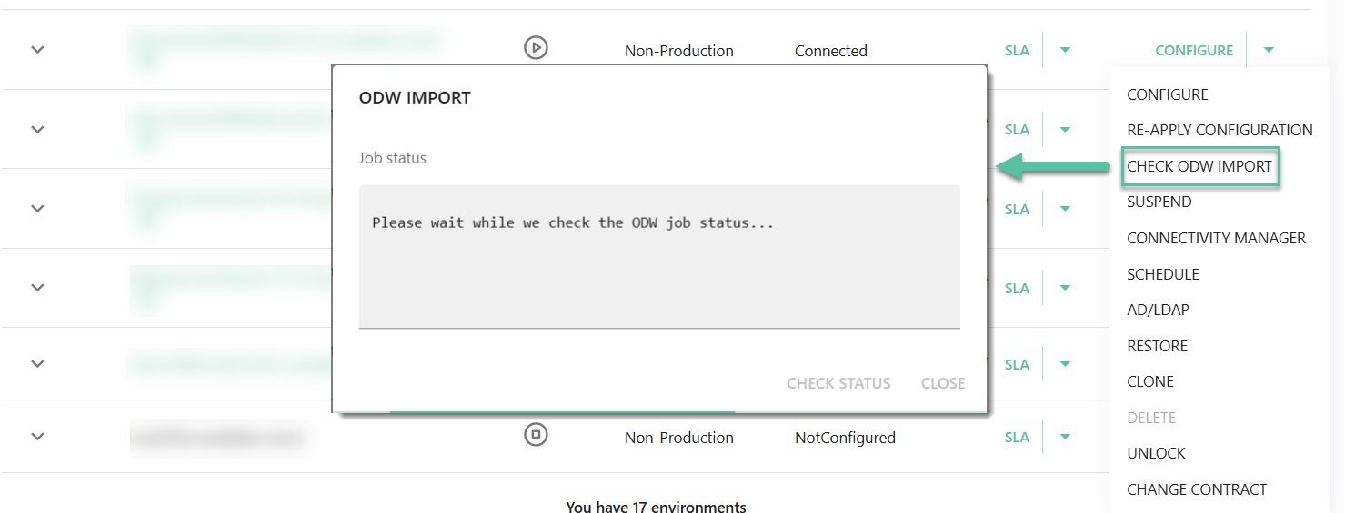Click the 'You have 17 environments' text
This screenshot has height=513, width=1345.
pos(656,507)
